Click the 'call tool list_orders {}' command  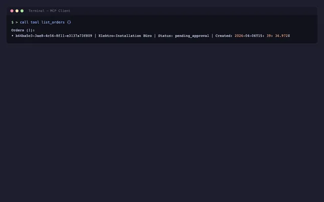point(46,22)
